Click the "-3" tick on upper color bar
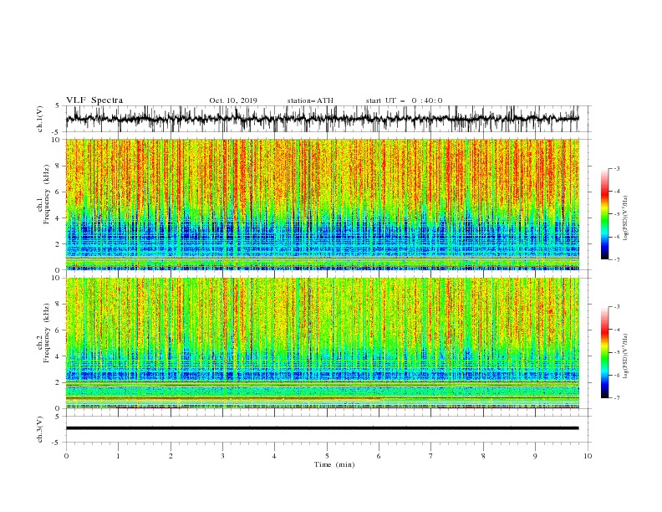The image size is (662, 512). (x=617, y=168)
